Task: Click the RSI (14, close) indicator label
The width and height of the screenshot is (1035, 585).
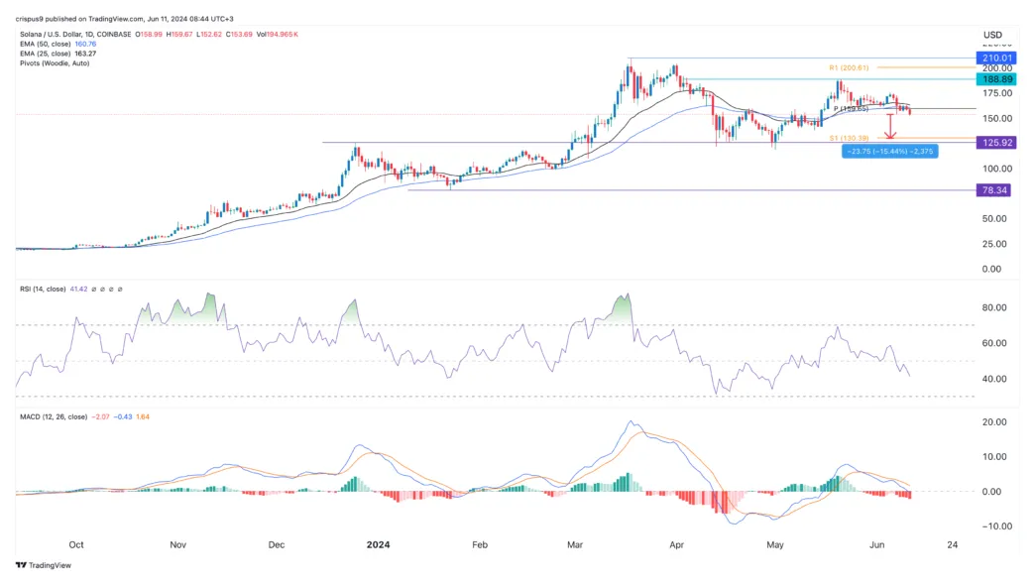Action: (43, 289)
